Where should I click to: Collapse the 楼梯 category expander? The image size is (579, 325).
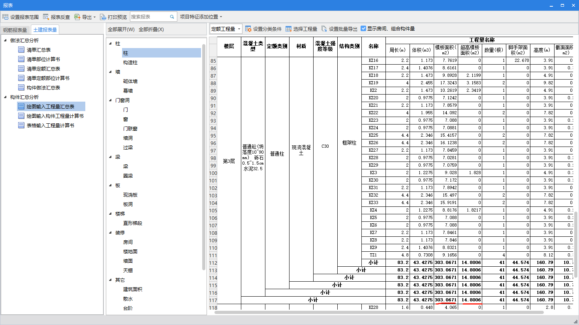[x=111, y=214]
